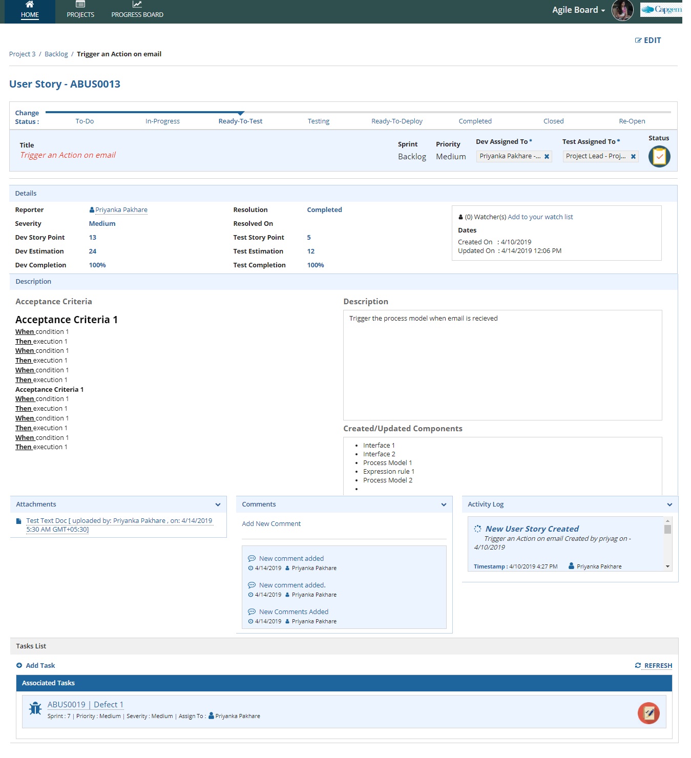Click the Refresh icon in Tasks List
Viewport: 691px width, 758px height.
pos(638,665)
